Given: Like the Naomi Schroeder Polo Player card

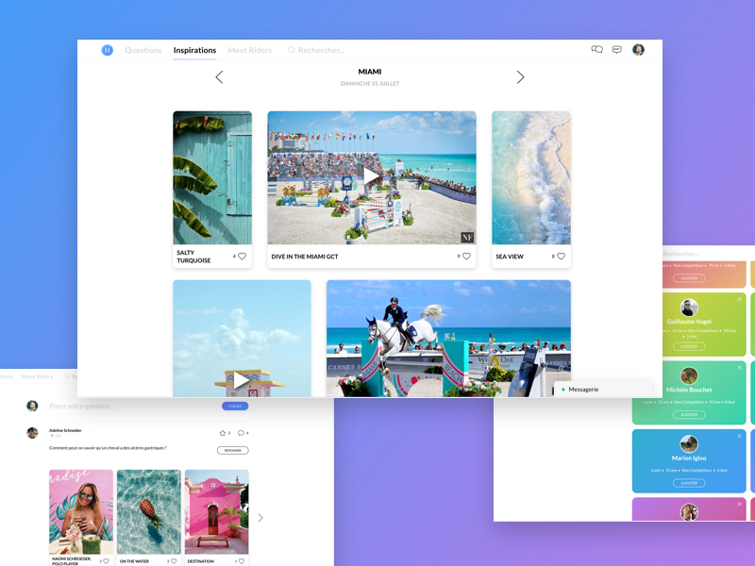Looking at the screenshot, I should [x=106, y=561].
